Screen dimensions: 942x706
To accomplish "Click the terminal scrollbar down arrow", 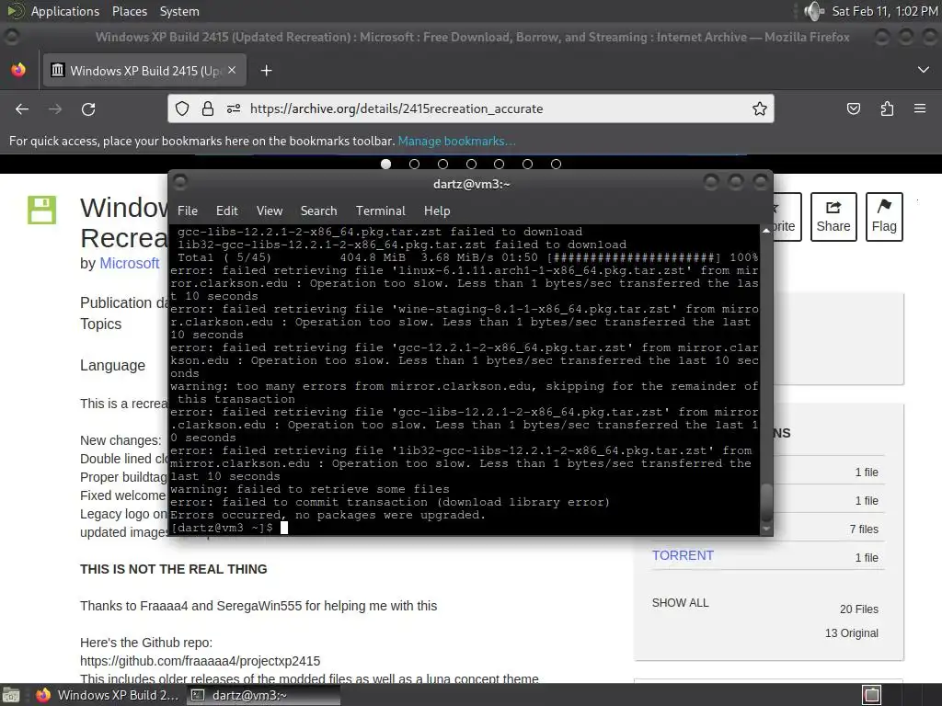I will point(766,529).
